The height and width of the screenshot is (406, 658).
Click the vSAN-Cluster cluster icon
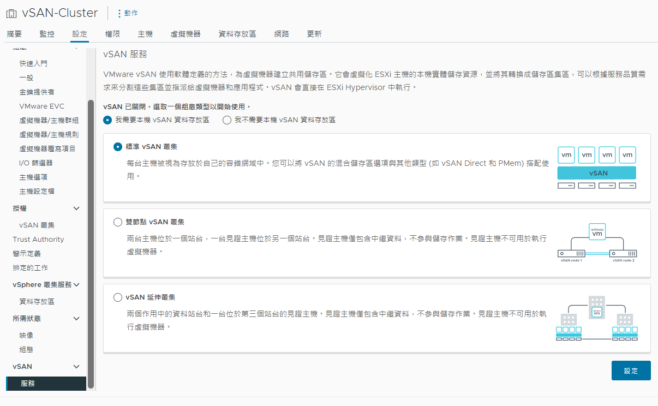11,13
